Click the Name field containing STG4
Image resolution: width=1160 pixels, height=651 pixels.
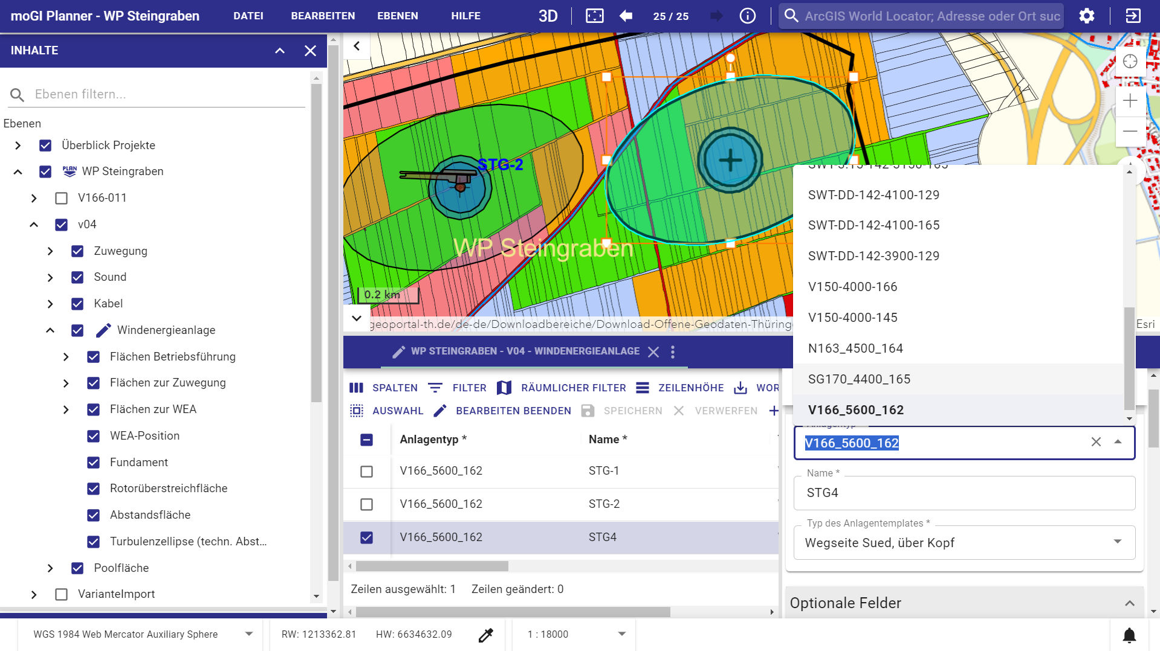pyautogui.click(x=964, y=493)
